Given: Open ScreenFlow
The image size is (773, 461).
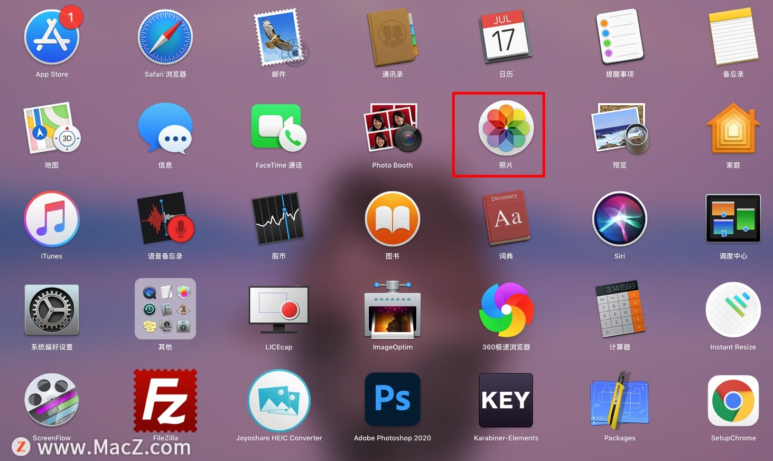Looking at the screenshot, I should click(x=52, y=400).
